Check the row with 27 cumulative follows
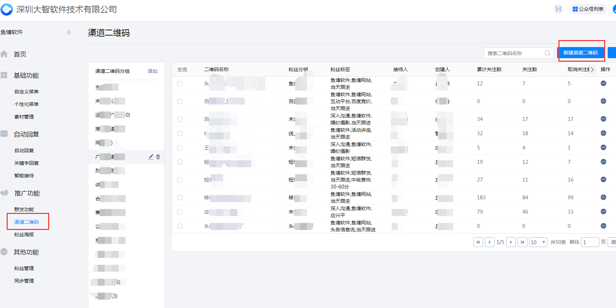 click(x=180, y=180)
